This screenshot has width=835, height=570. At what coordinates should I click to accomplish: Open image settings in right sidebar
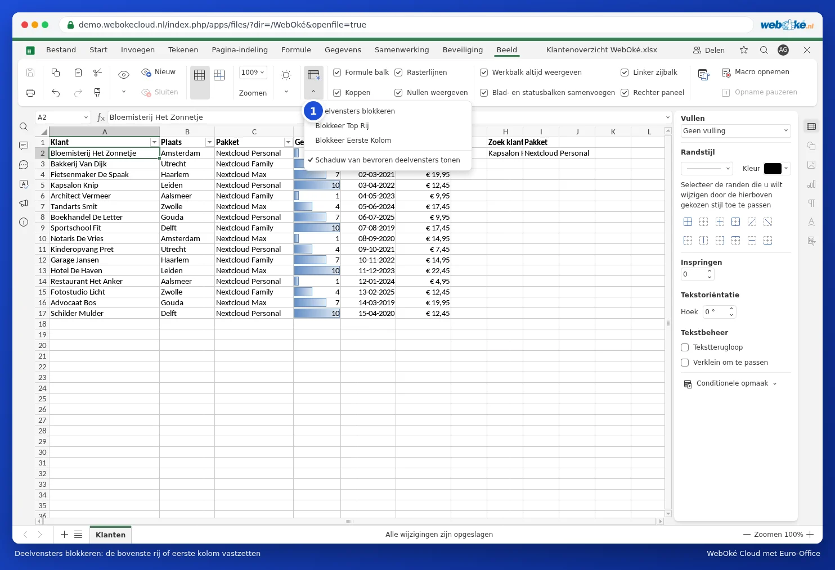point(811,165)
